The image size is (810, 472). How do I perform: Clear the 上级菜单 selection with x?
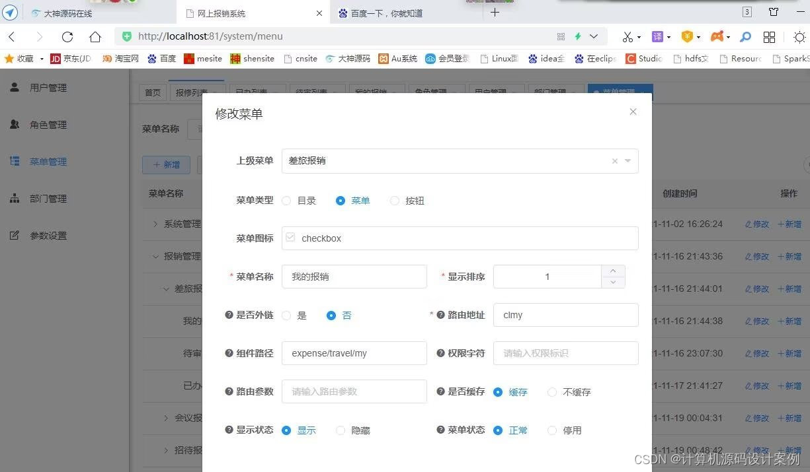coord(614,161)
